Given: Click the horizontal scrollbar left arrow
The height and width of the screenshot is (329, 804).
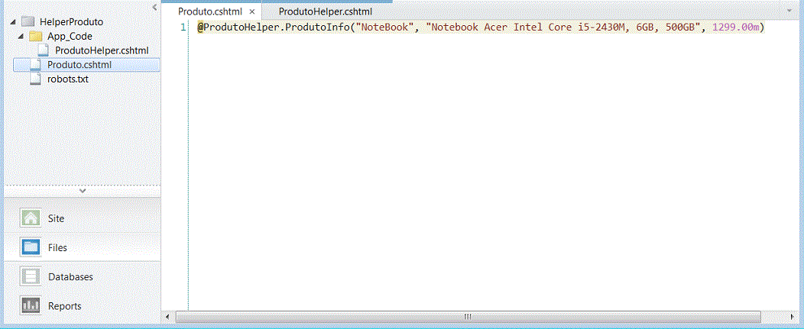Looking at the screenshot, I should (x=168, y=317).
